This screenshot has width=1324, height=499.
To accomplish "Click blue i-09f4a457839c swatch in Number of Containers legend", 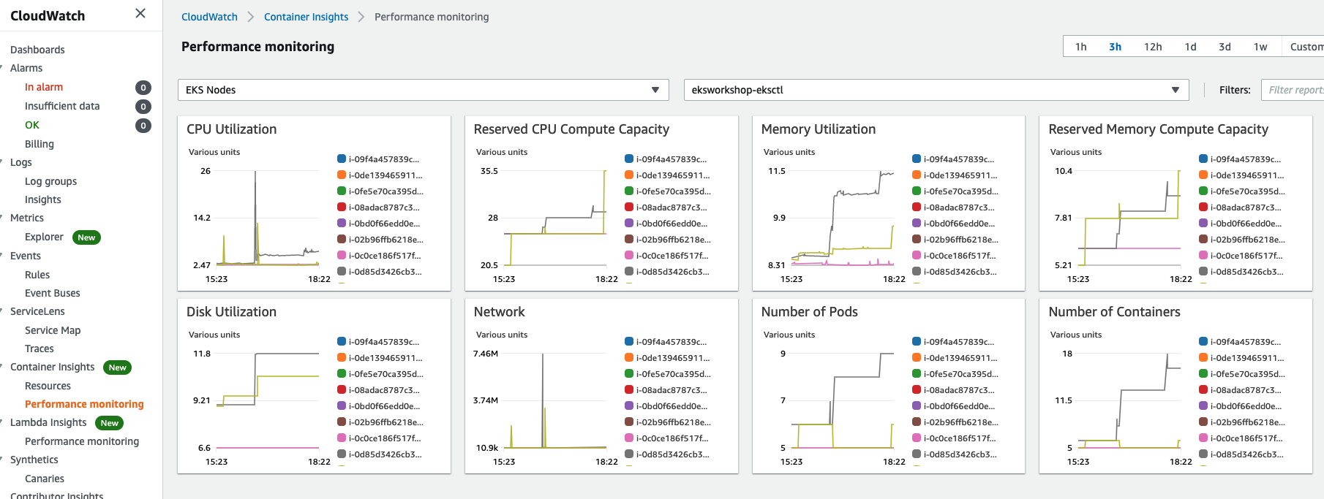I will pyautogui.click(x=1203, y=341).
